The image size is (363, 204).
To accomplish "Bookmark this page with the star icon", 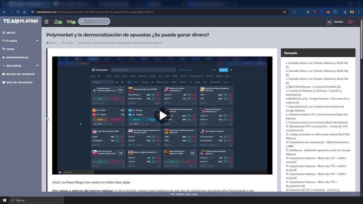I will [285, 12].
